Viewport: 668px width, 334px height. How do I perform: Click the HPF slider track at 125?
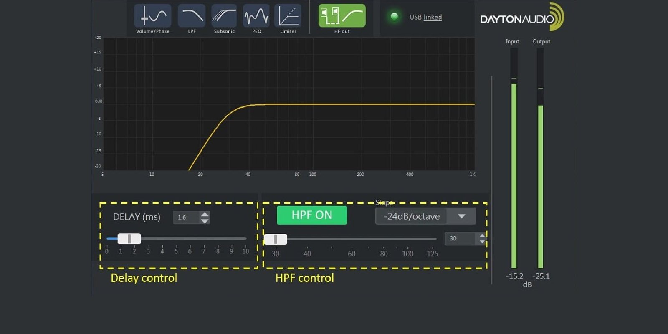click(x=433, y=239)
